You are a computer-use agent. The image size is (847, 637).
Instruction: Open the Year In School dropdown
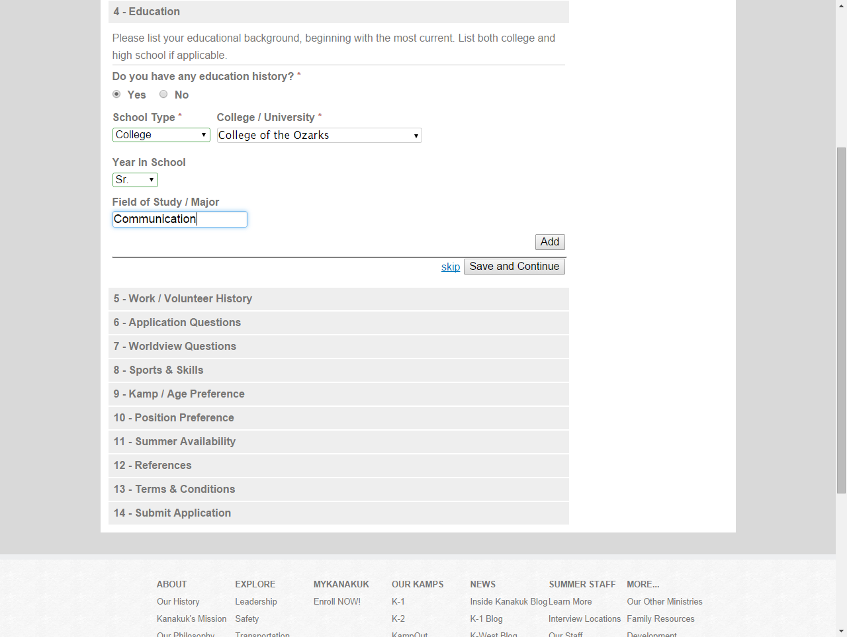click(135, 180)
